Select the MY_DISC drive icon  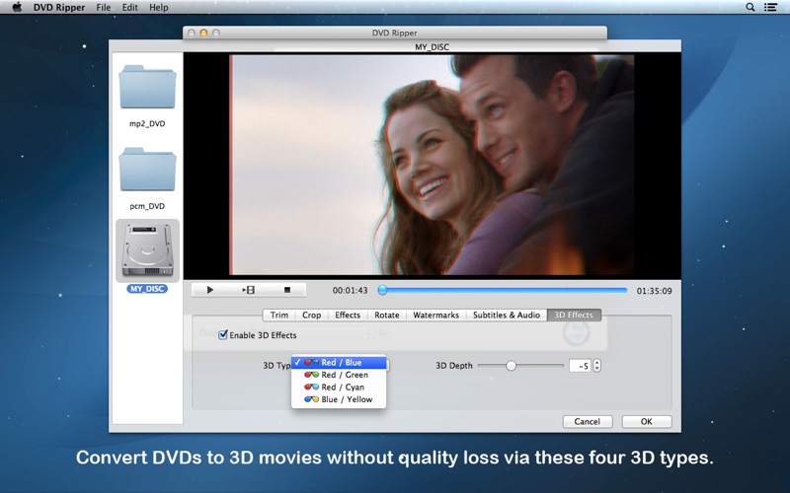[147, 250]
